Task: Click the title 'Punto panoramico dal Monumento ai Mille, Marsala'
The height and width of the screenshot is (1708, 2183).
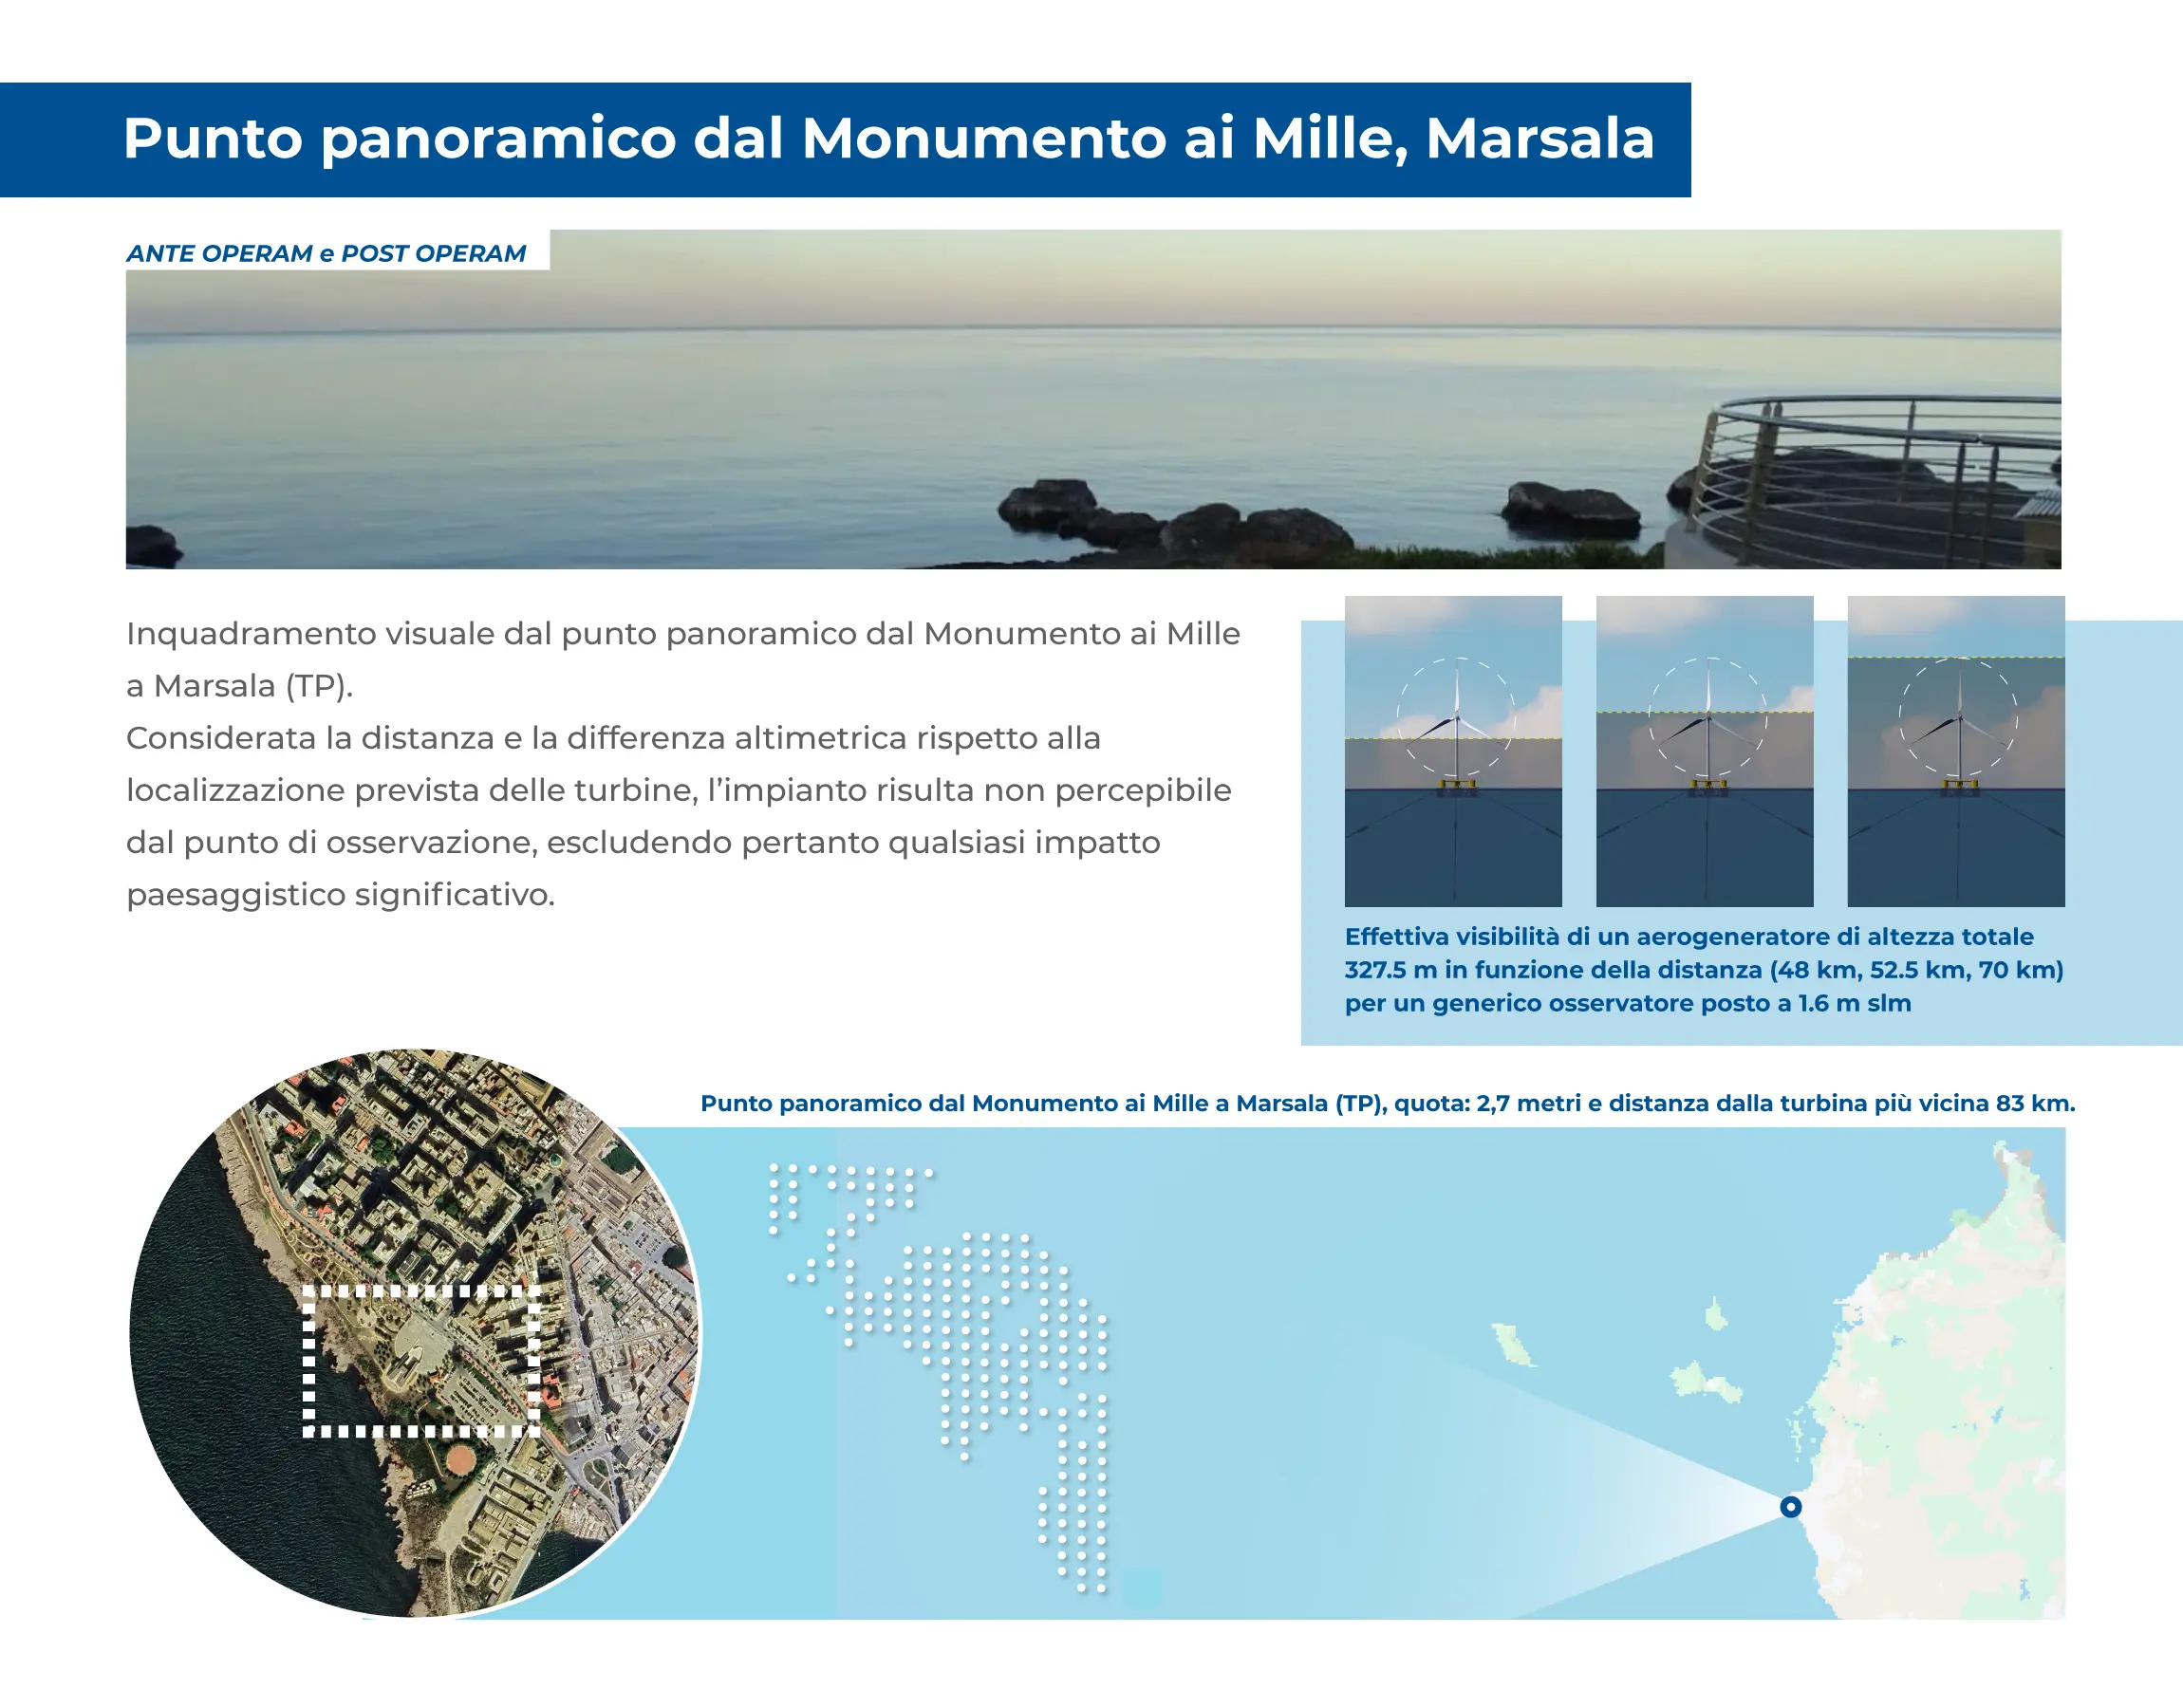Action: point(888,138)
